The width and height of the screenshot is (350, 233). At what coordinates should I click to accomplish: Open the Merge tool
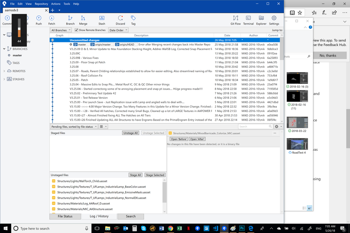click(x=83, y=18)
